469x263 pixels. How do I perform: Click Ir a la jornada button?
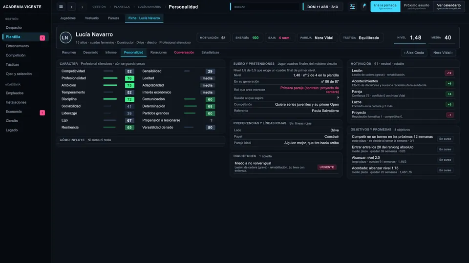click(x=385, y=6)
